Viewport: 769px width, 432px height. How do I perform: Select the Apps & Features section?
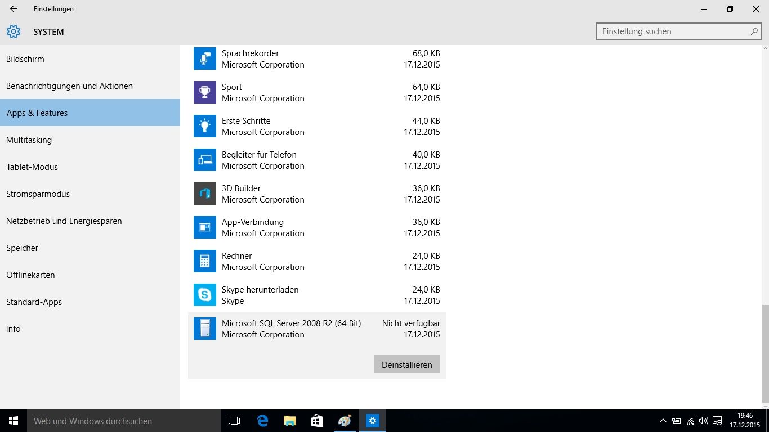[90, 112]
